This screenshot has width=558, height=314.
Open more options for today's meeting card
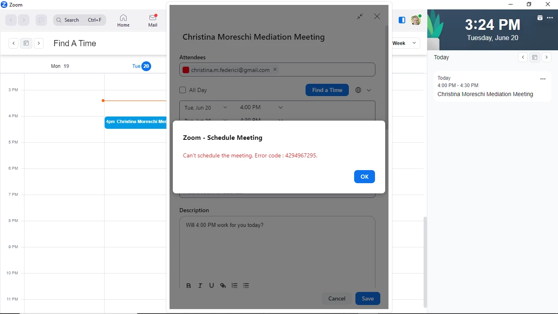coord(543,79)
